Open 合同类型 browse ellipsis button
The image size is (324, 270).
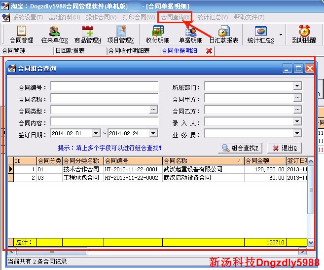click(x=153, y=110)
